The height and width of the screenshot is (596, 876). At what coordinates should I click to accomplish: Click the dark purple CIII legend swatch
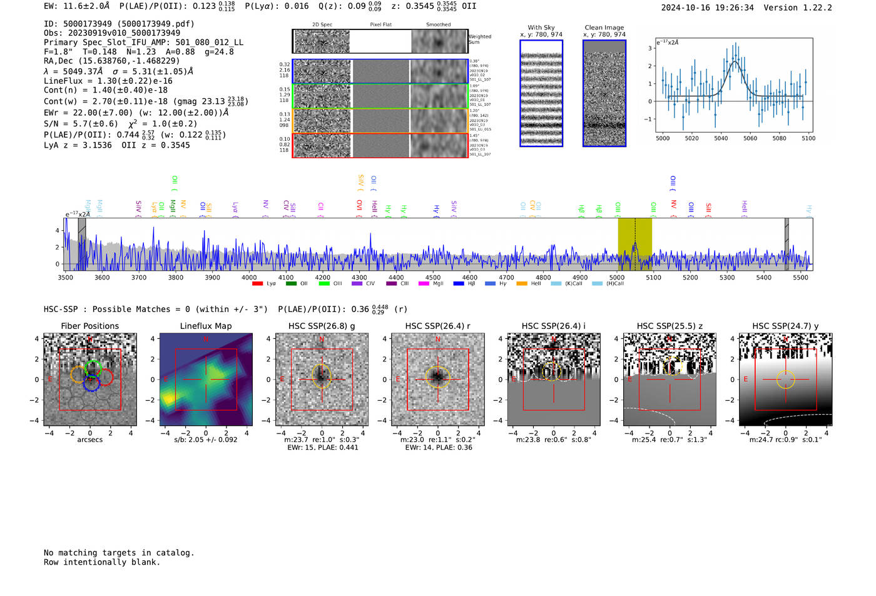[391, 283]
